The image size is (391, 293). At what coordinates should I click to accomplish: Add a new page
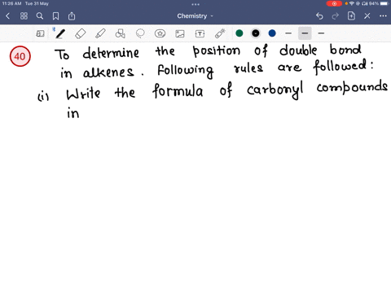(x=351, y=16)
